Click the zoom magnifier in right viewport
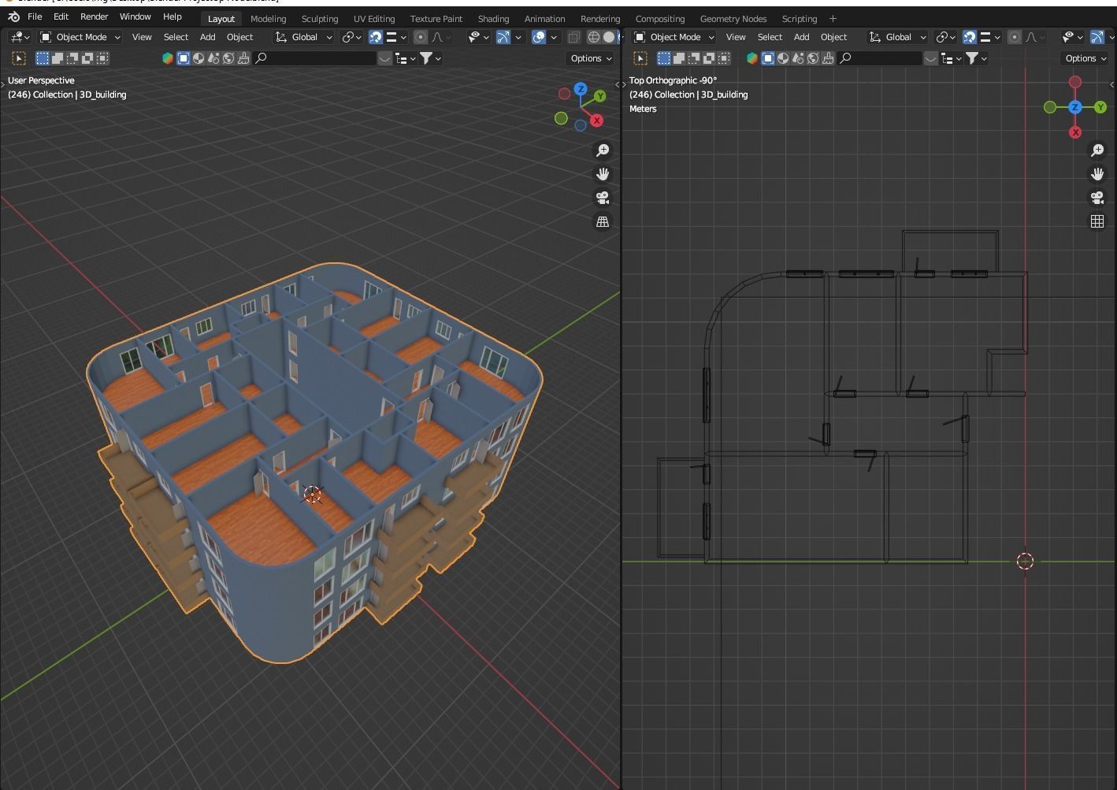 point(1097,150)
